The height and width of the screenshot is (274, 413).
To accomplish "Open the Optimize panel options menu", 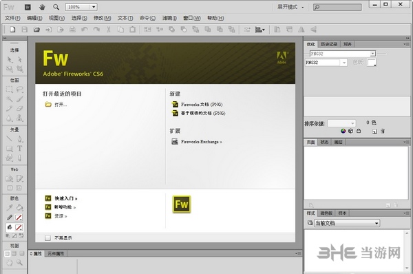I will pos(406,44).
